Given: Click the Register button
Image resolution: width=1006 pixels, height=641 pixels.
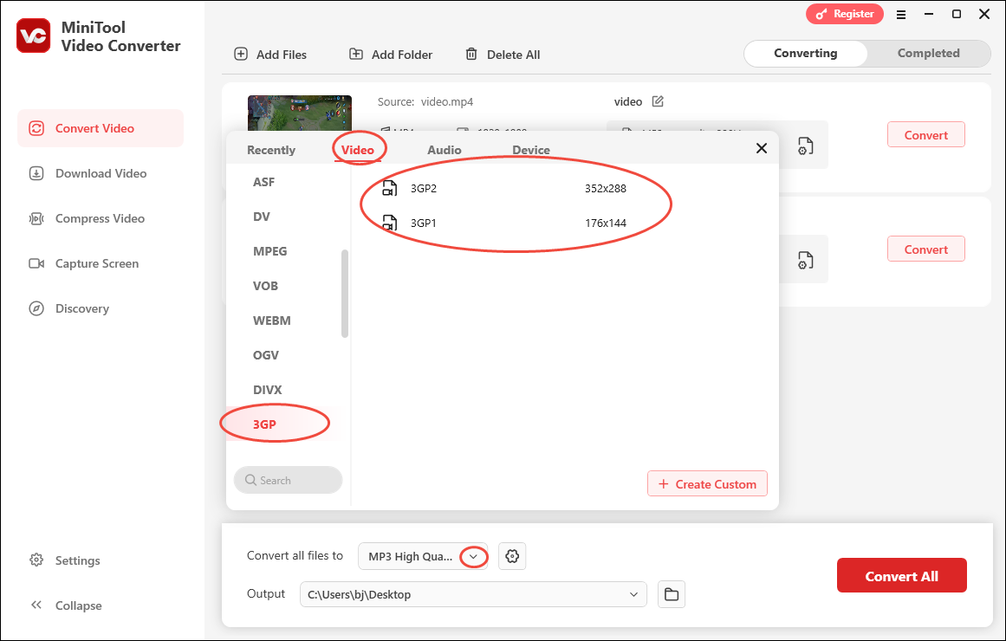Looking at the screenshot, I should [844, 14].
